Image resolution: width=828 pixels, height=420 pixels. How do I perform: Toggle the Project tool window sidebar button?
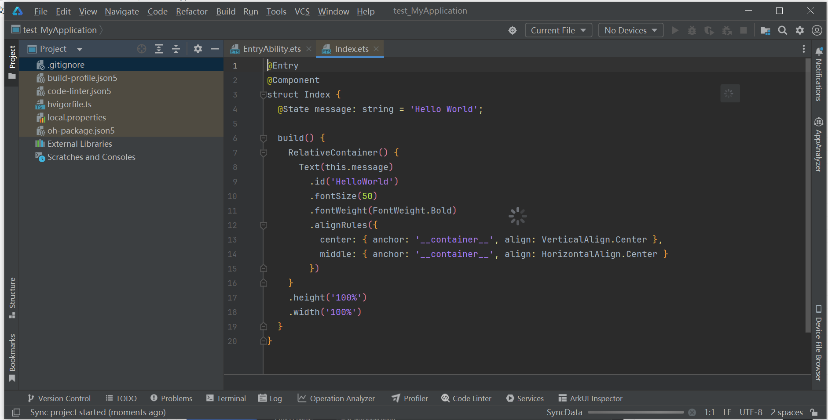click(12, 62)
